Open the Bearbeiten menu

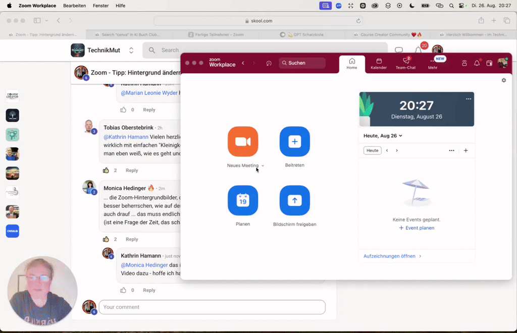coord(75,6)
